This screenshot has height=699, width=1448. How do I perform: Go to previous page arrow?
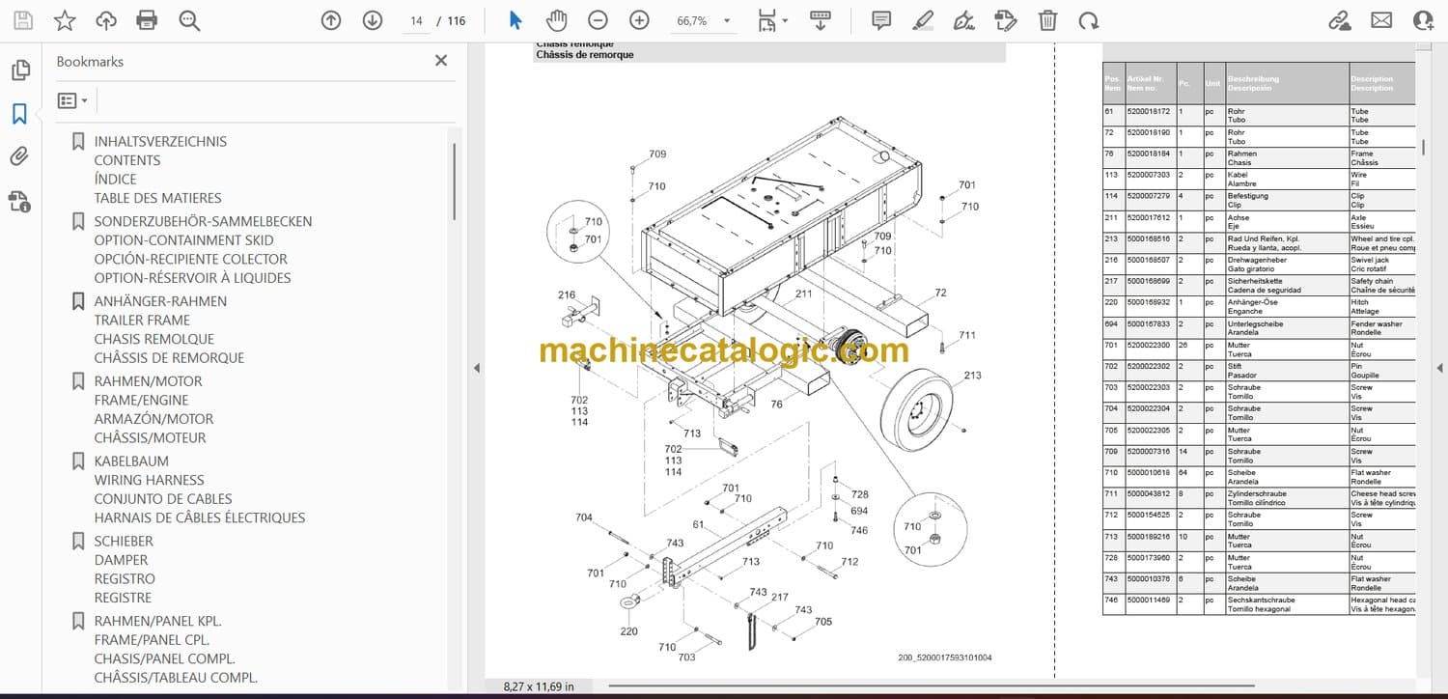331,20
